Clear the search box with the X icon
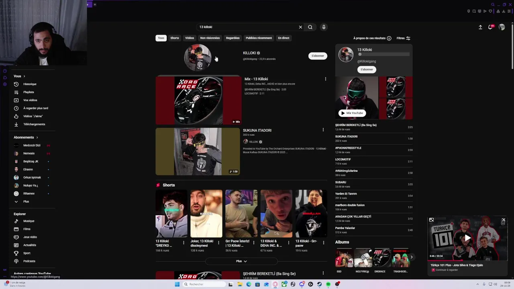Screen dimensions: 514x289 click(x=300, y=27)
